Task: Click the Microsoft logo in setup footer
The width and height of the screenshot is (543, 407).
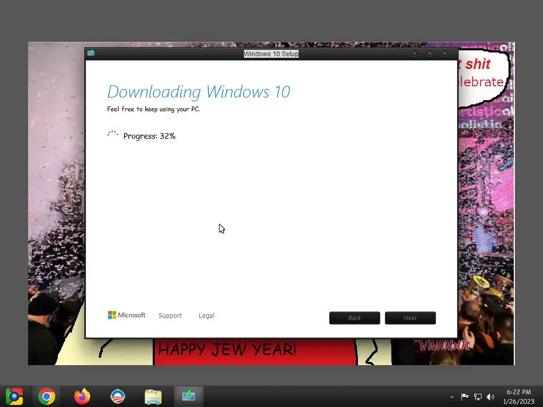Action: point(127,315)
